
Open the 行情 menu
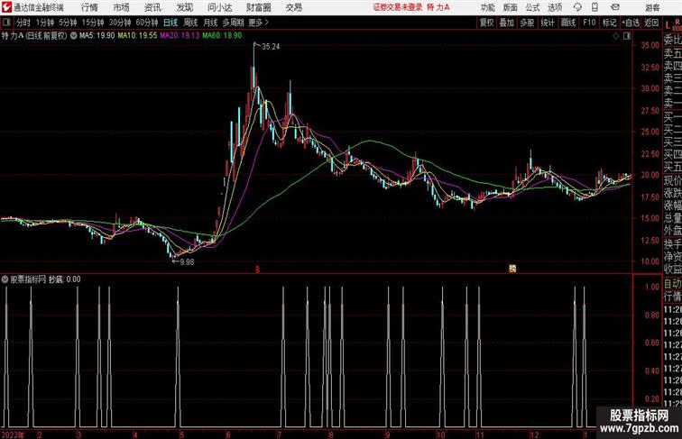coord(89,7)
